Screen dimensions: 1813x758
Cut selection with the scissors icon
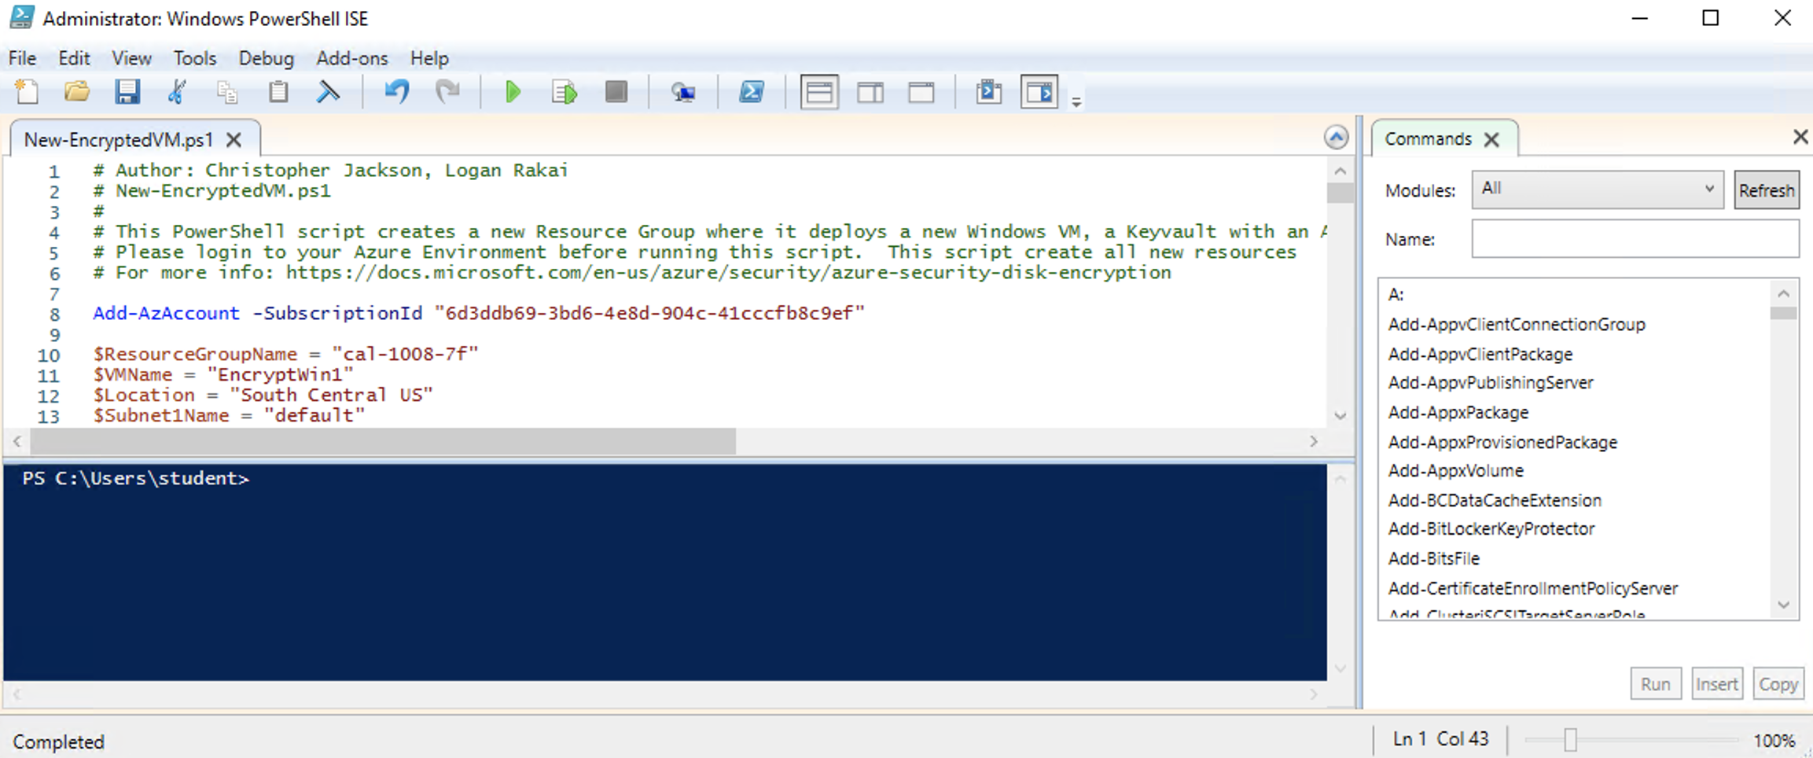178,93
